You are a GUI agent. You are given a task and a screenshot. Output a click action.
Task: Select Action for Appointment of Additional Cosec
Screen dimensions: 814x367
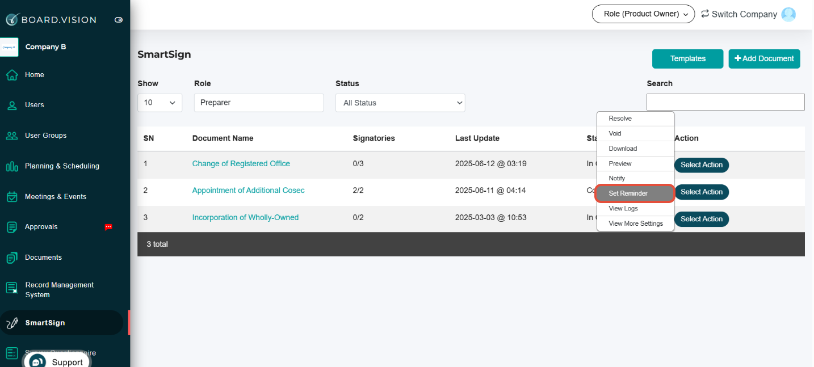click(x=702, y=192)
